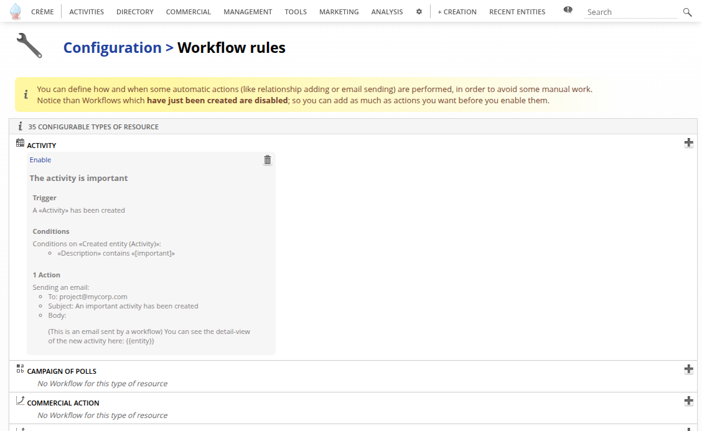Click 'Conditions on «Created entity (Activity)»:' text
Screen dimensions: 702x431
pos(96,244)
